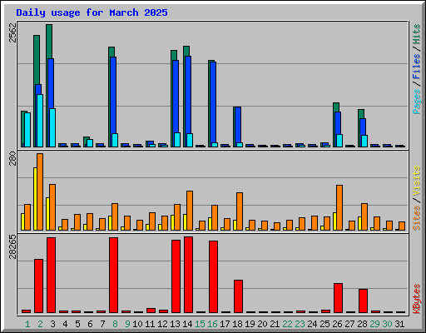Click the "Daily usage for March 2025" title
426x333 pixels.
(92, 12)
